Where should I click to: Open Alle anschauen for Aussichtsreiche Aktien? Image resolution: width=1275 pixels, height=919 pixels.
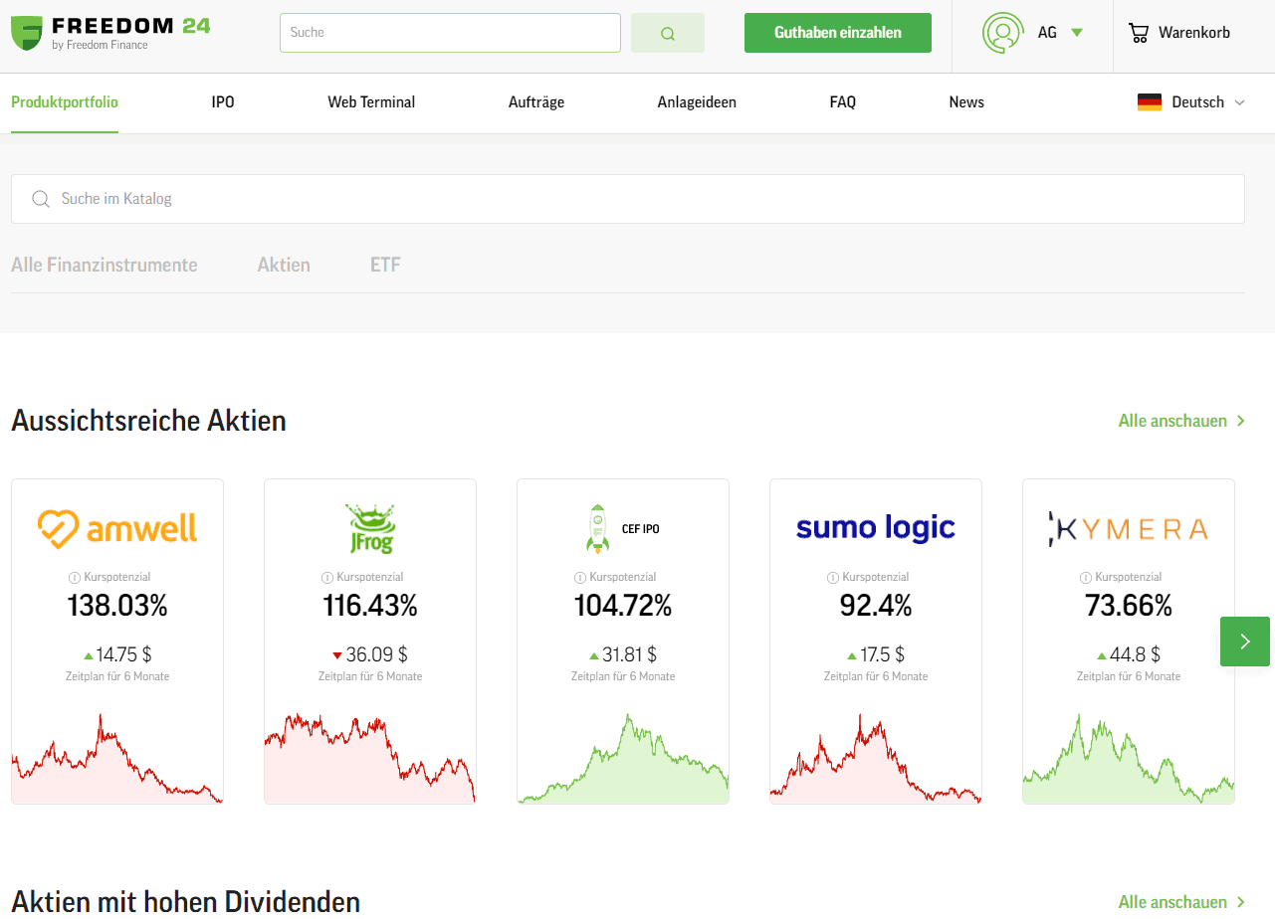(x=1181, y=421)
